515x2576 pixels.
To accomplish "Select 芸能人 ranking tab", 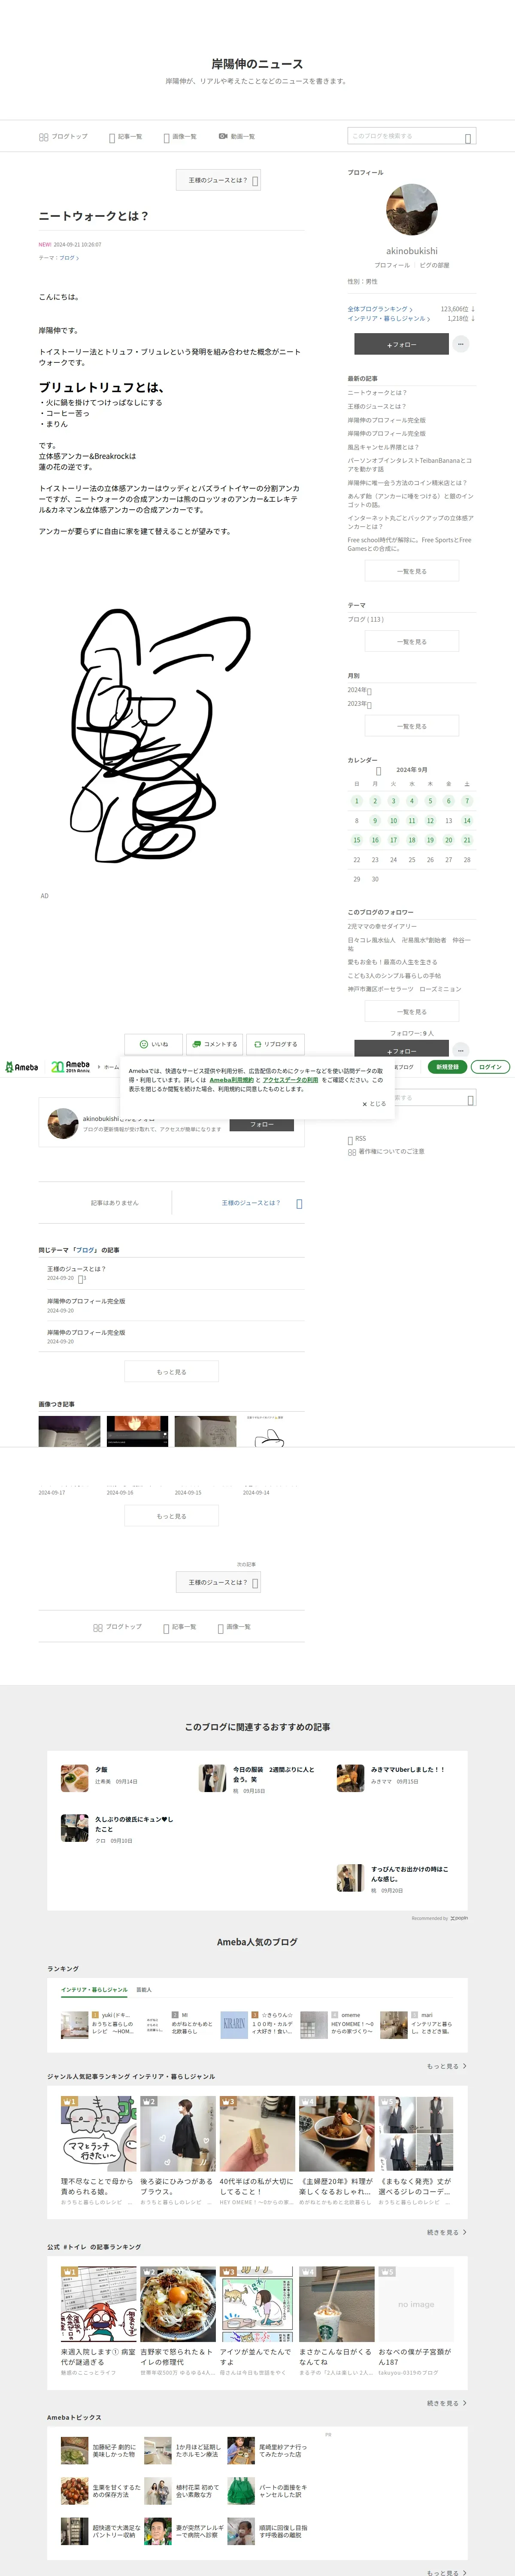I will (144, 1990).
